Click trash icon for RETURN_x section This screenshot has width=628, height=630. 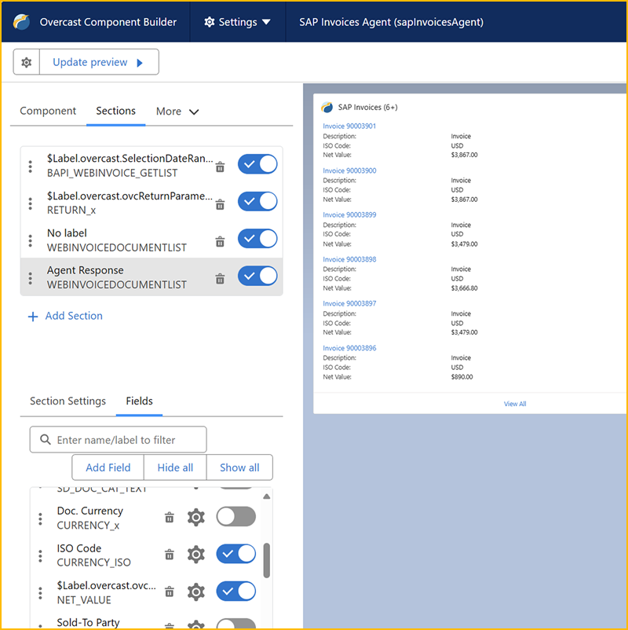[x=221, y=204]
